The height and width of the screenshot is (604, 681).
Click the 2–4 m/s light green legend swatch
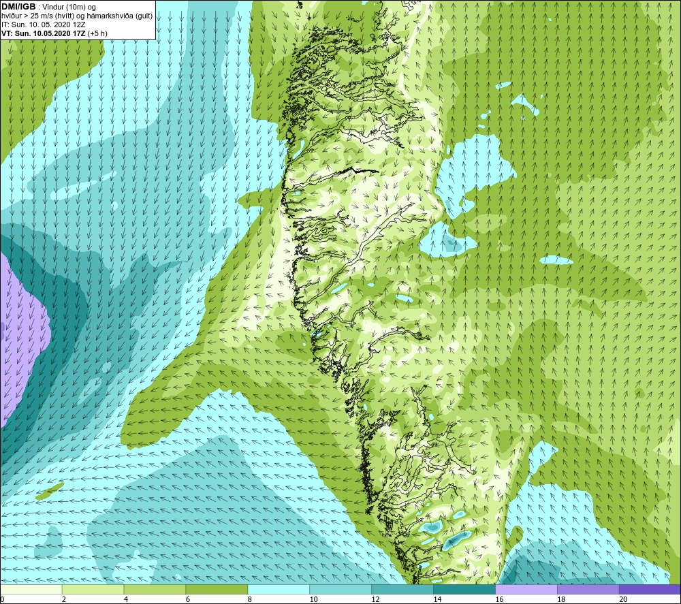[x=93, y=589]
